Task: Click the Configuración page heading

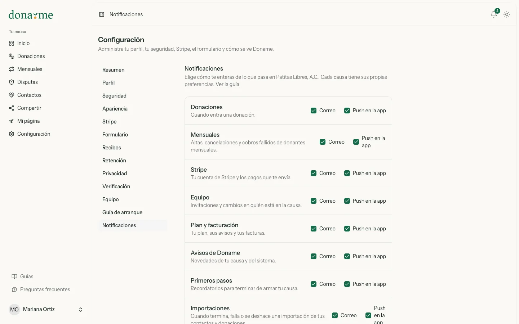Action: [121, 40]
